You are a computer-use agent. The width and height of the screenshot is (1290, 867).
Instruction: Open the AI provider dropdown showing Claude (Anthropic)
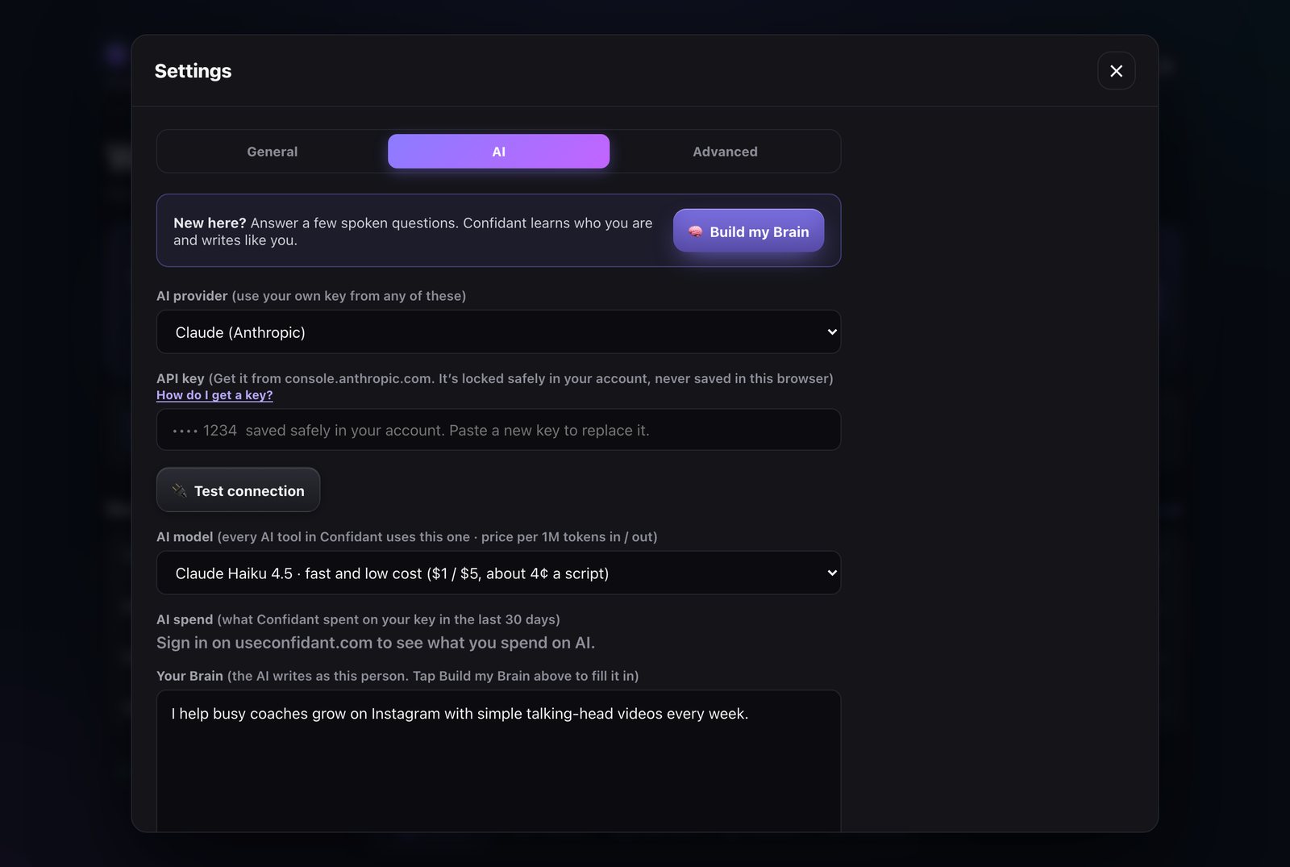point(498,331)
